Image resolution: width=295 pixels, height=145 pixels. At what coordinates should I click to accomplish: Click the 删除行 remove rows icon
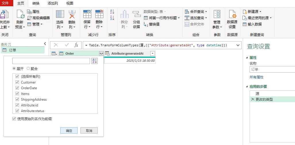99,14
